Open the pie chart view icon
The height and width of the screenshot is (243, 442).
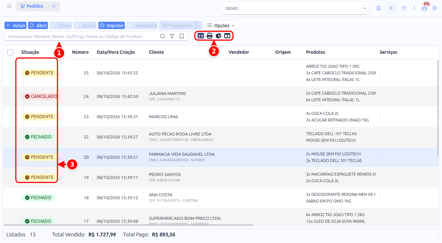tap(218, 36)
